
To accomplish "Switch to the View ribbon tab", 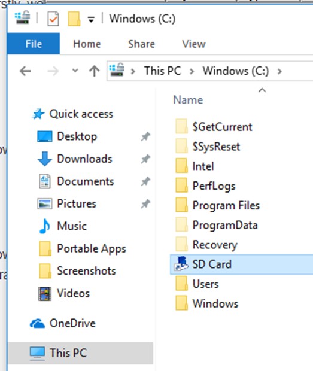I will [x=194, y=44].
